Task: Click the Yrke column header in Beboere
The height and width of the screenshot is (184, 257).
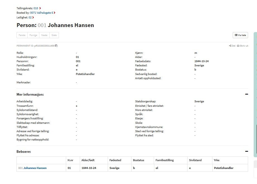Action: [217, 160]
